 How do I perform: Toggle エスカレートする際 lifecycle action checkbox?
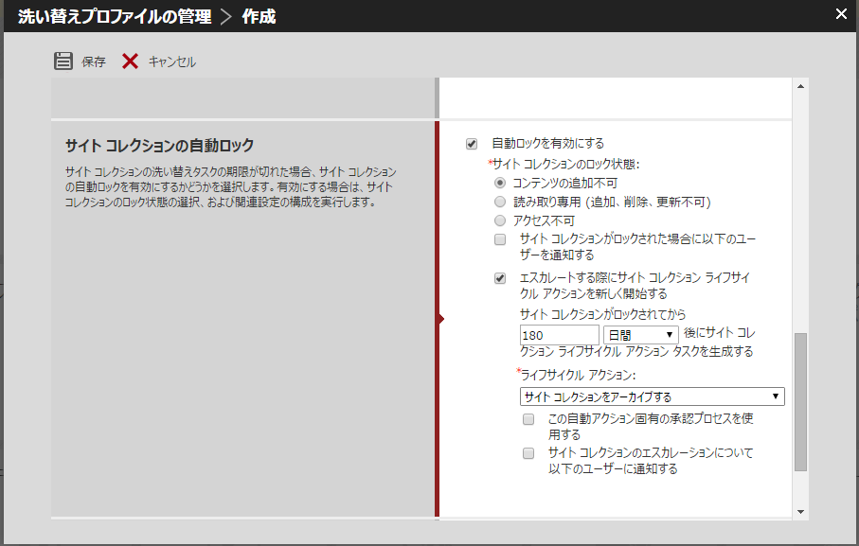pos(500,278)
